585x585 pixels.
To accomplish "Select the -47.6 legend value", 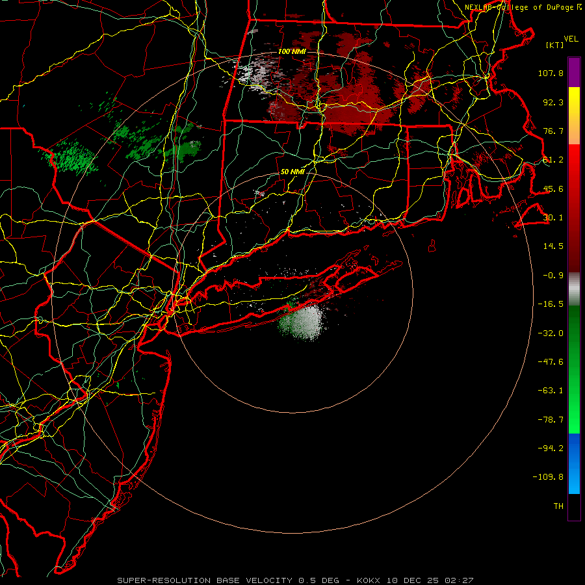I will click(x=551, y=362).
